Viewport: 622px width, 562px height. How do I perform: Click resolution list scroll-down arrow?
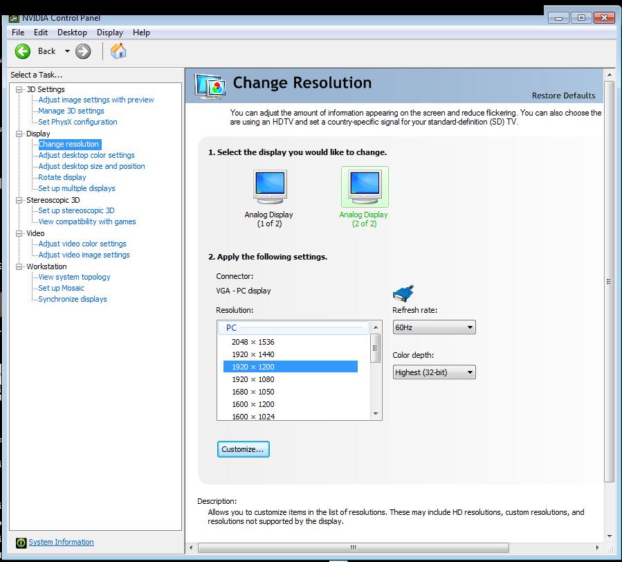point(376,414)
